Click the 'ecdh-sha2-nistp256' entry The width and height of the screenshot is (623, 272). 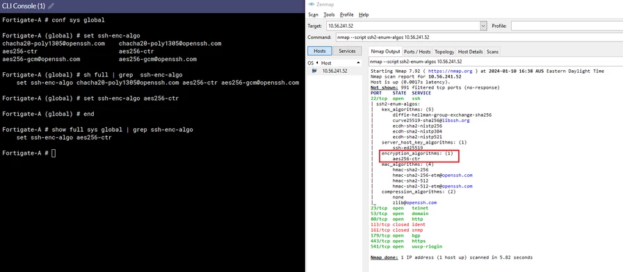tap(417, 126)
